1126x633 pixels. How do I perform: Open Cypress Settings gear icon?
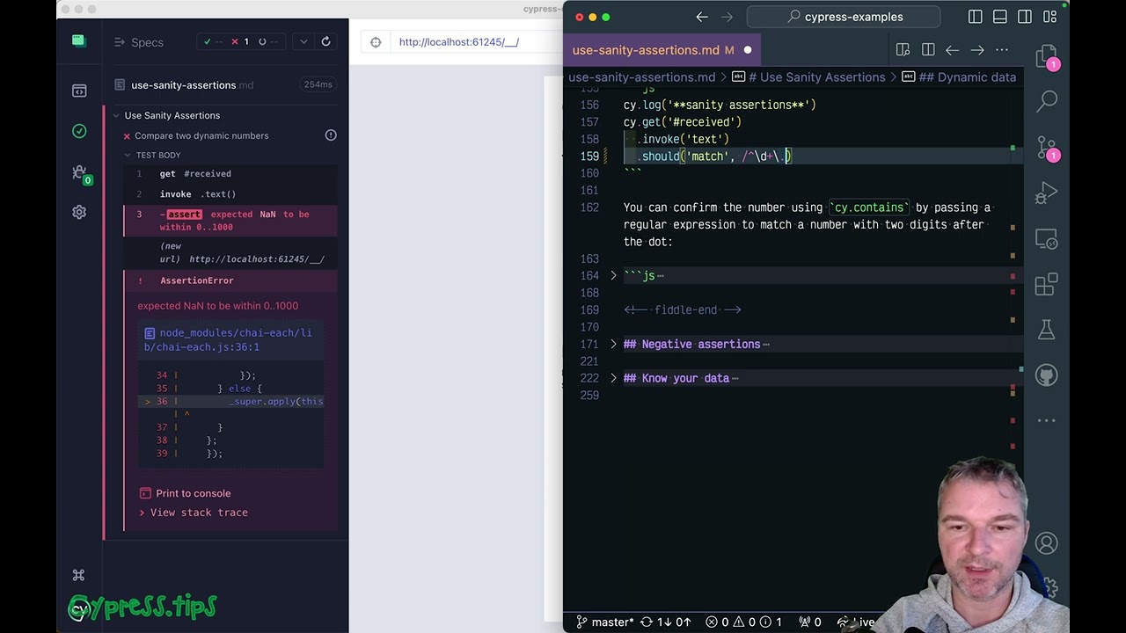[79, 212]
